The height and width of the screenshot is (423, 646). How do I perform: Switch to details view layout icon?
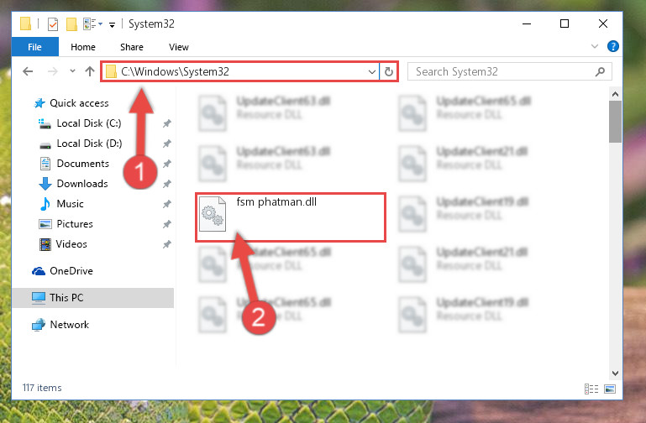[591, 389]
